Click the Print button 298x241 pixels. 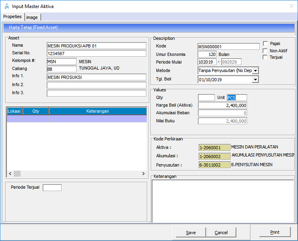275,232
